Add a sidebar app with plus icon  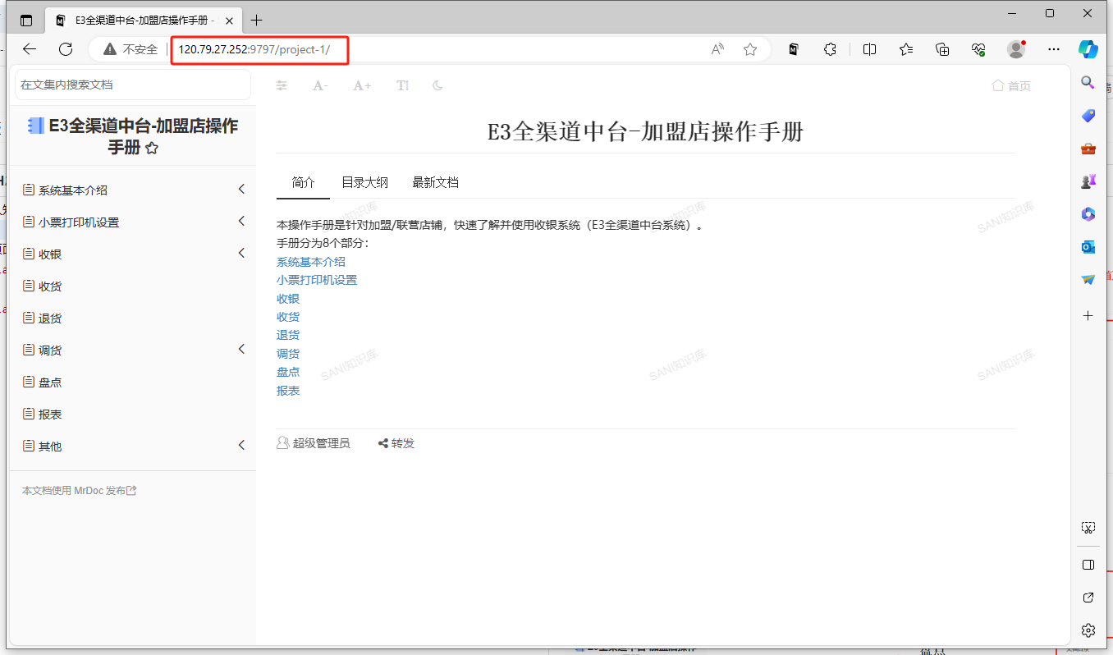click(1088, 315)
